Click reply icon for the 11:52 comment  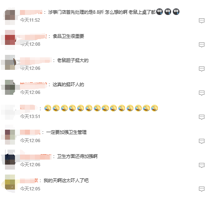tap(201, 21)
